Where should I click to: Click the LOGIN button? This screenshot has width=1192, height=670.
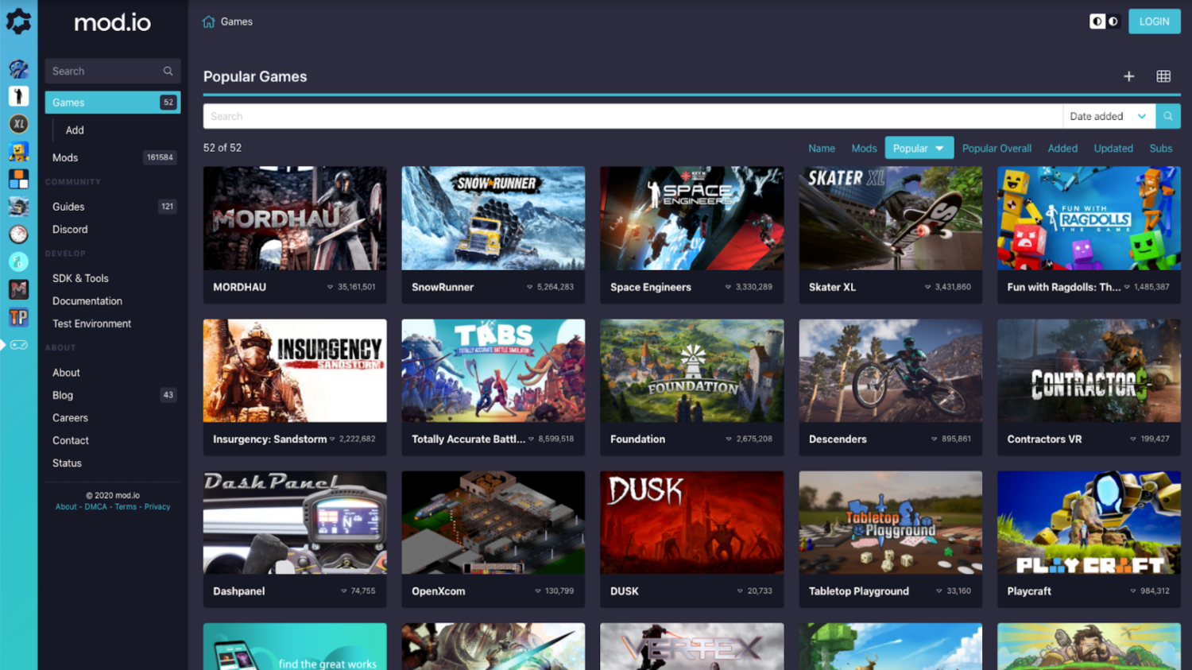(1154, 21)
